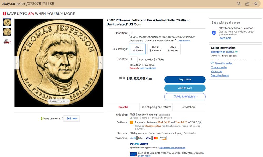263x157 pixels.
Task: Click the heart icon to save this seller
Action: [213, 63]
